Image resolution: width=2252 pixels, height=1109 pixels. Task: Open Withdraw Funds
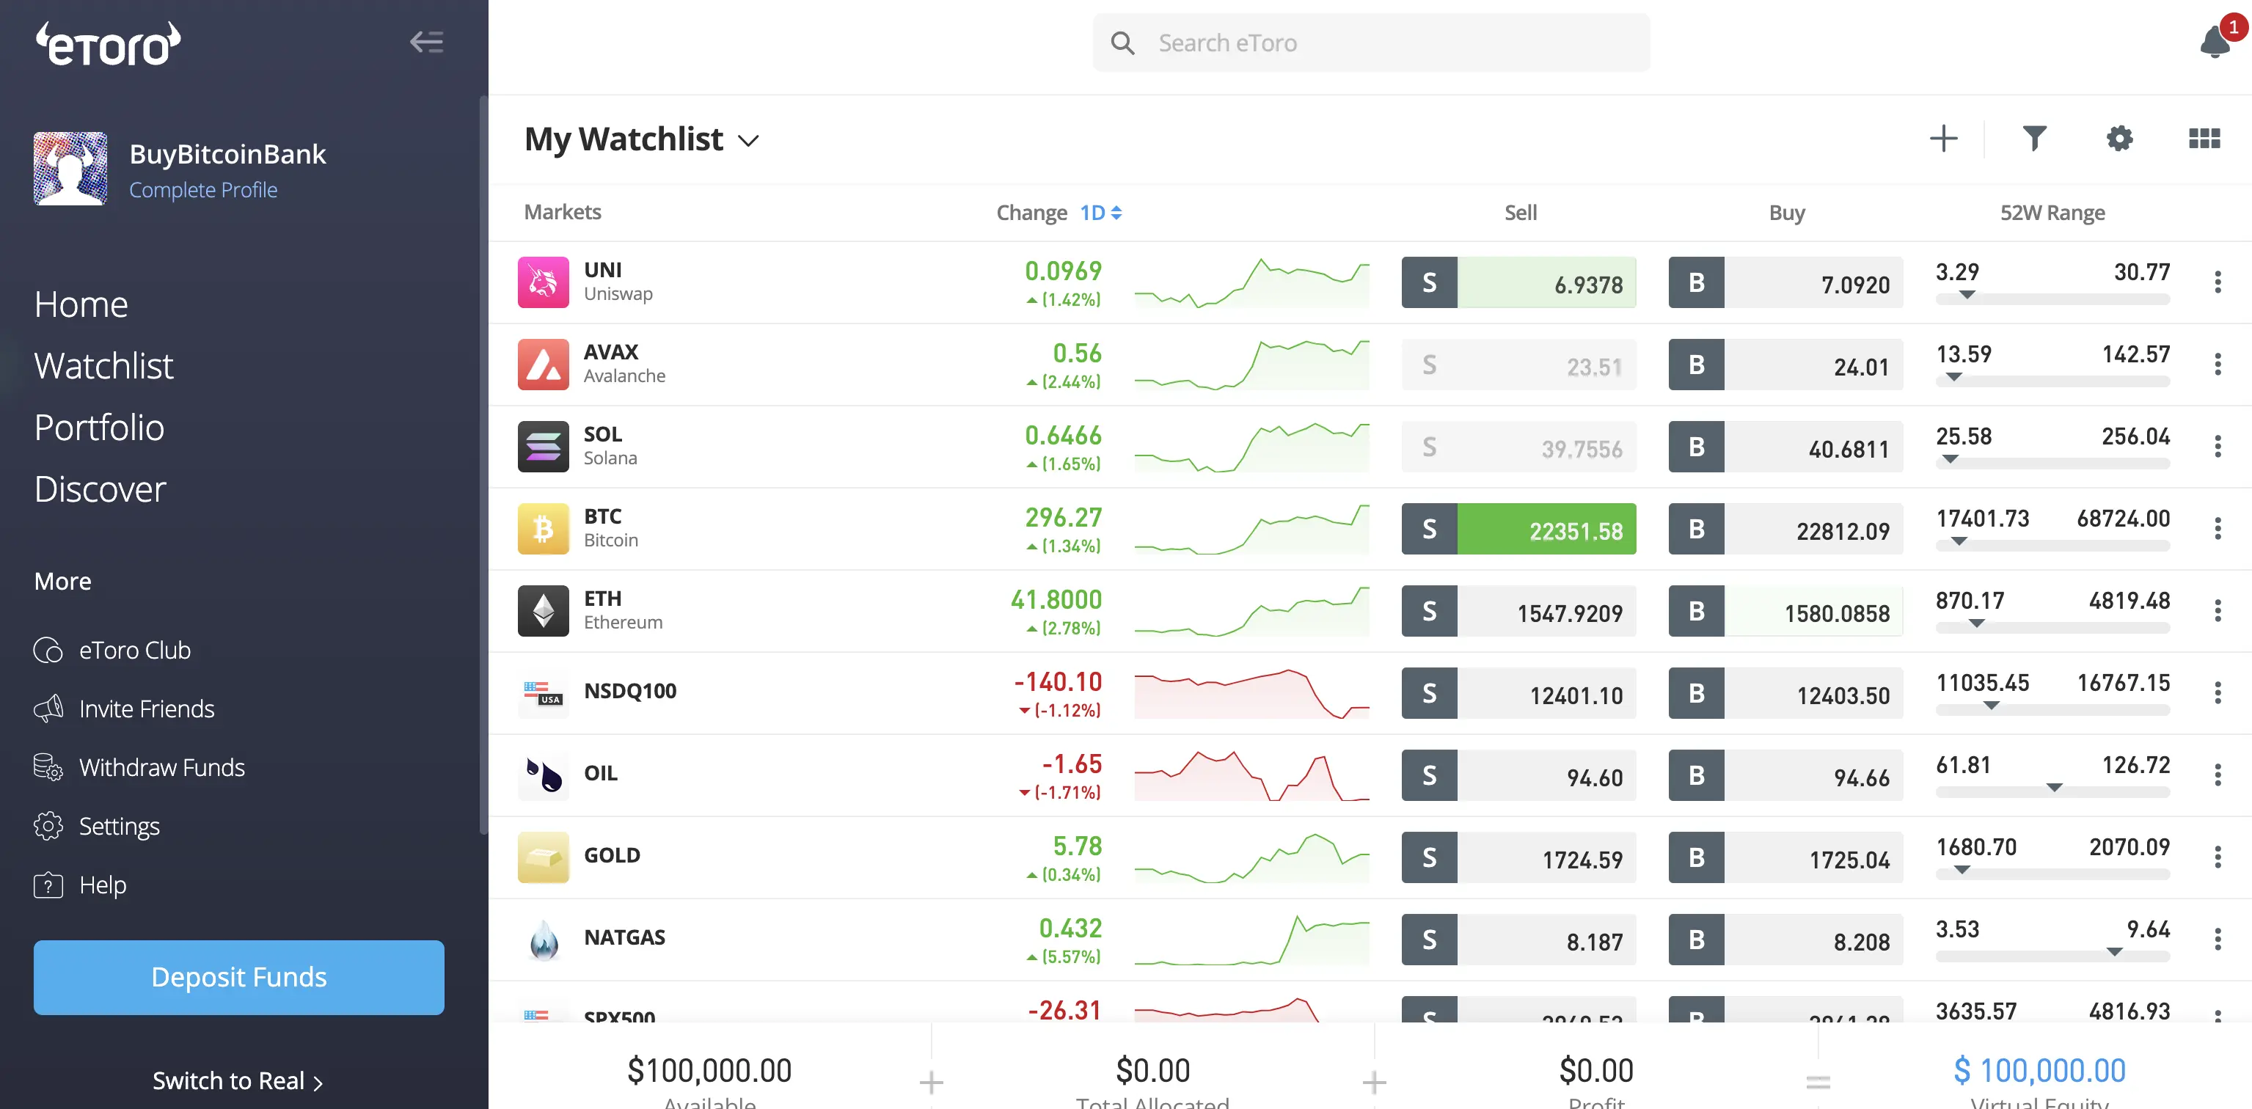(x=139, y=767)
